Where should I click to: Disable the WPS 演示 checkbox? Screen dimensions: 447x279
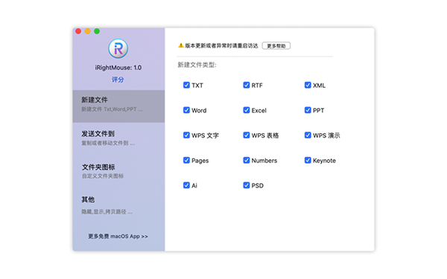[x=308, y=135]
